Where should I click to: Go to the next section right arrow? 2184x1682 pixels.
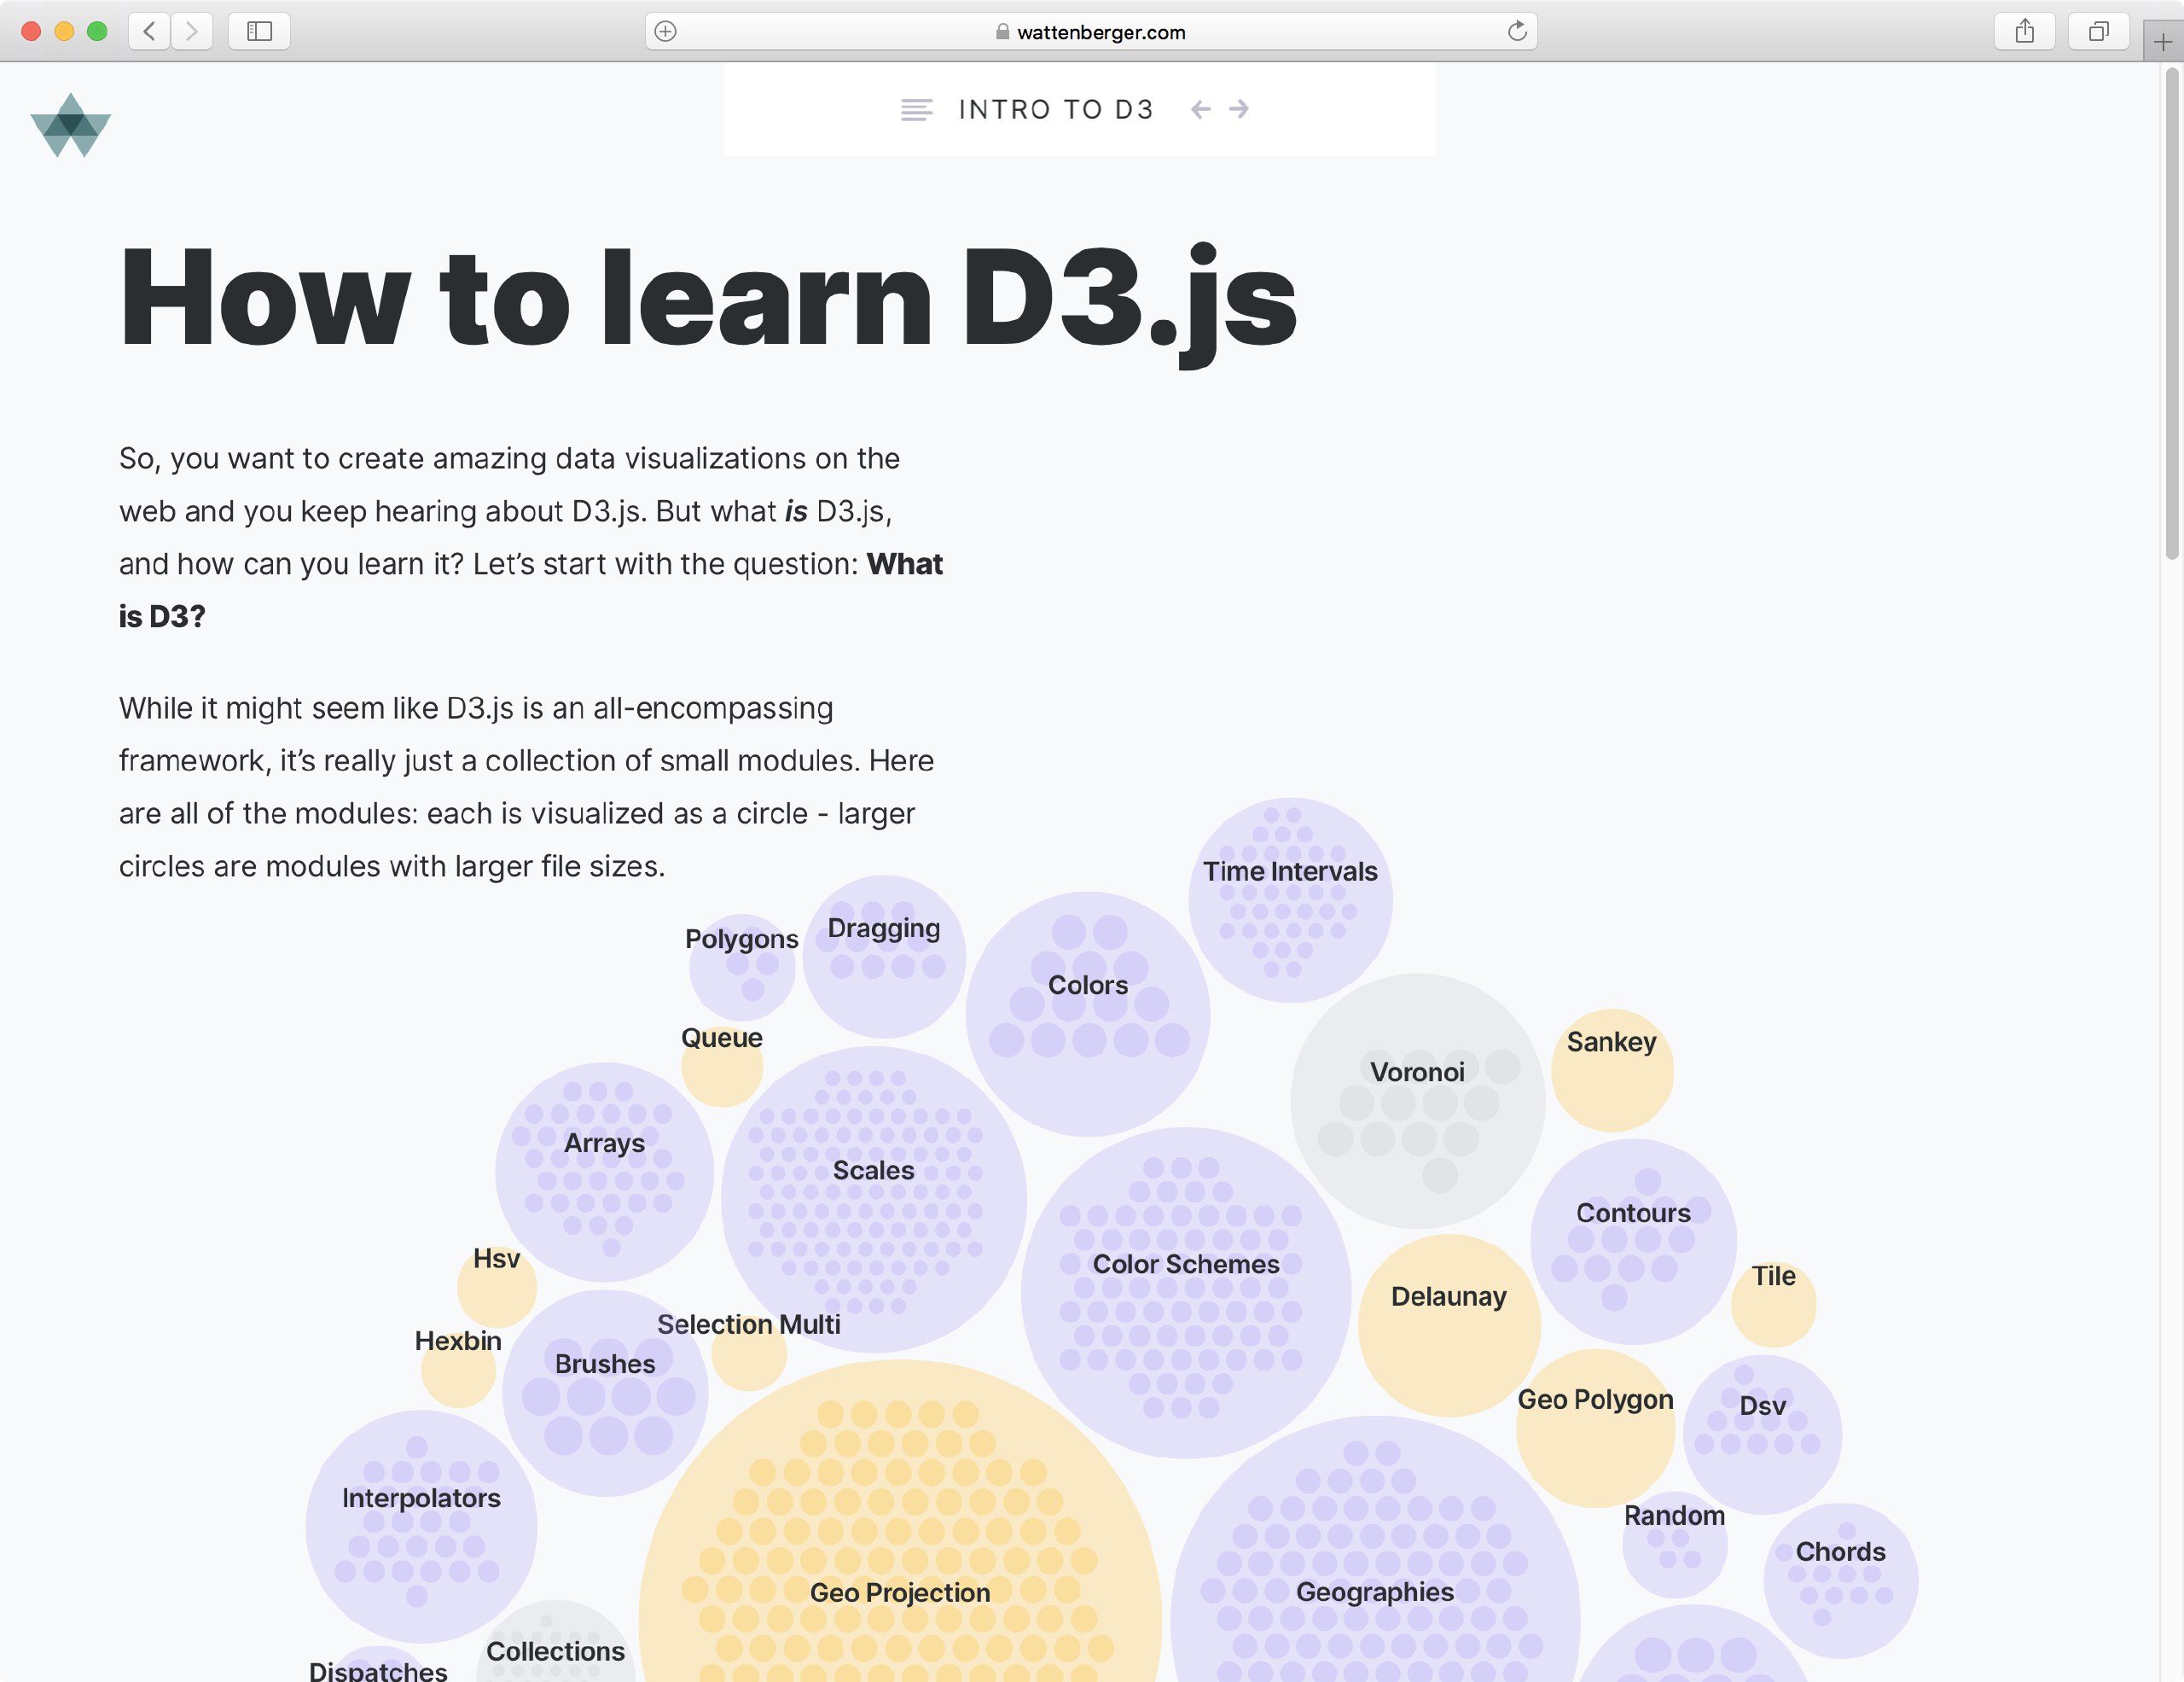[1239, 109]
